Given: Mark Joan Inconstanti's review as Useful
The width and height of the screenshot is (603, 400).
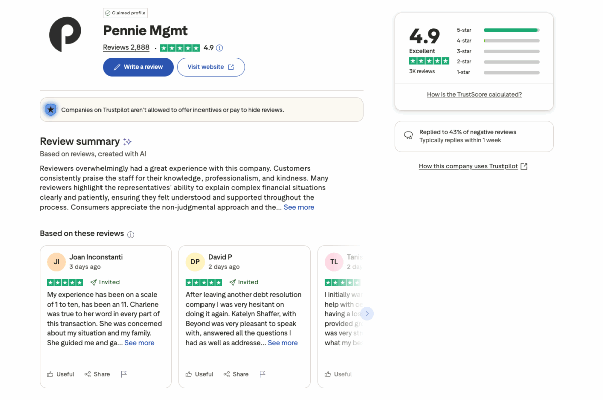Looking at the screenshot, I should pyautogui.click(x=60, y=374).
